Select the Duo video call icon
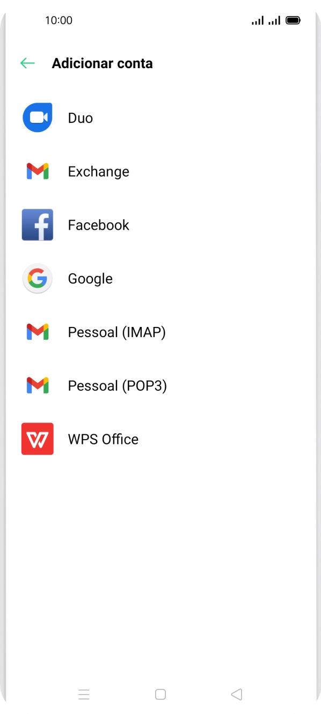The height and width of the screenshot is (714, 321). click(37, 118)
